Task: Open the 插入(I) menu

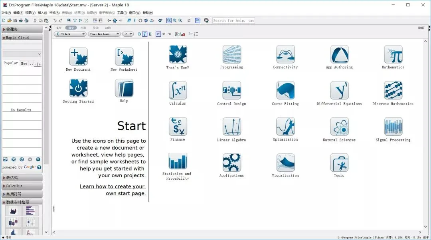Action: pos(42,13)
